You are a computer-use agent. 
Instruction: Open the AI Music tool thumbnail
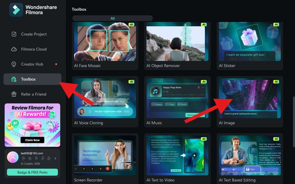click(x=177, y=98)
